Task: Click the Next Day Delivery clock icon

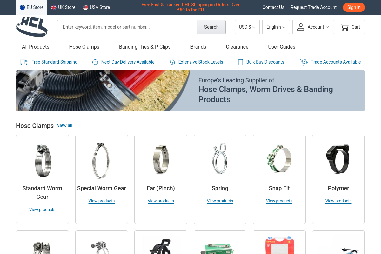Action: tap(95, 62)
